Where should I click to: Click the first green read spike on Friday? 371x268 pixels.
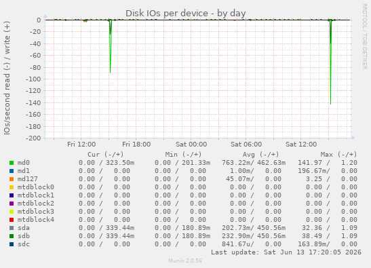pyautogui.click(x=111, y=47)
